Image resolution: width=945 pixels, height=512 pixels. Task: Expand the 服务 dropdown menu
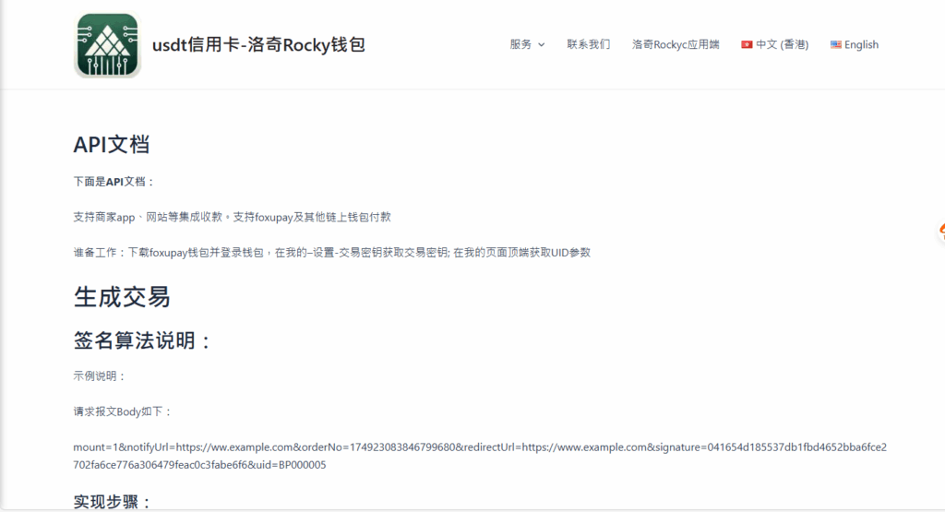coord(527,44)
